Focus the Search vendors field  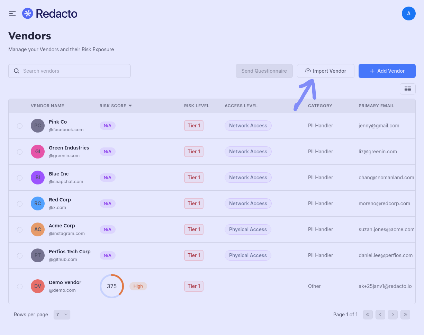69,71
